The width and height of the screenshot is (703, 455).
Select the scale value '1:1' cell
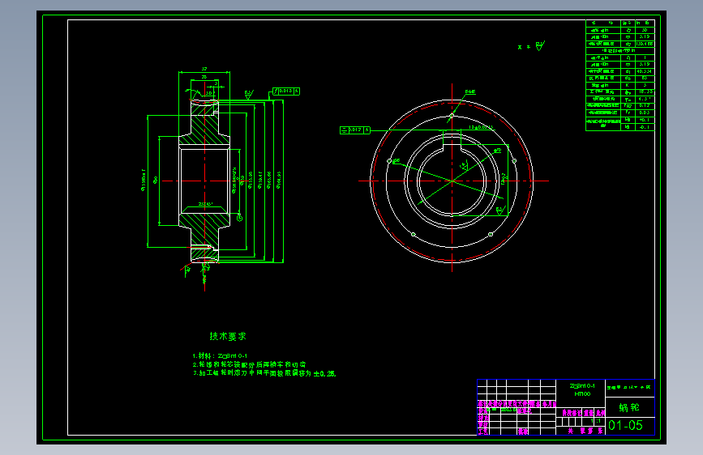click(596, 421)
